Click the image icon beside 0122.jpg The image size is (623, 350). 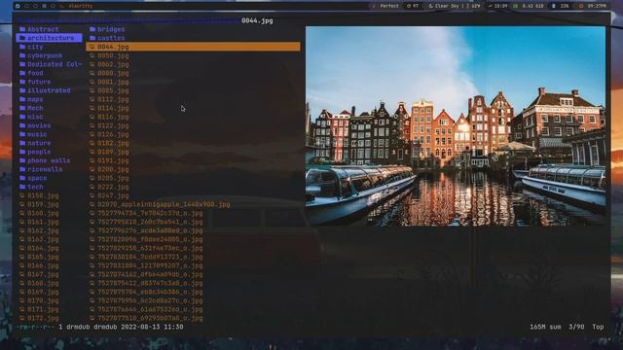[x=92, y=125]
